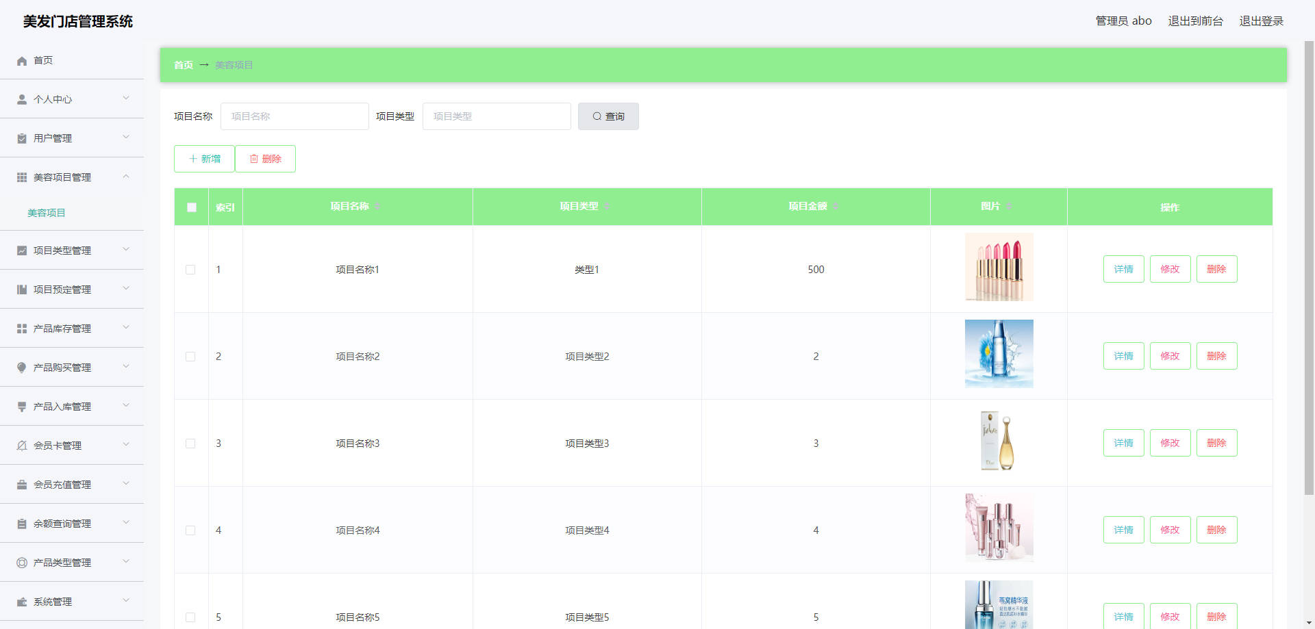Click 修改 for 项目名称5

[x=1170, y=616]
